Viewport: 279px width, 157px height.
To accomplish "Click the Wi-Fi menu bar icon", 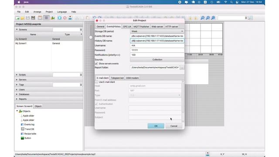I will pos(226,2).
